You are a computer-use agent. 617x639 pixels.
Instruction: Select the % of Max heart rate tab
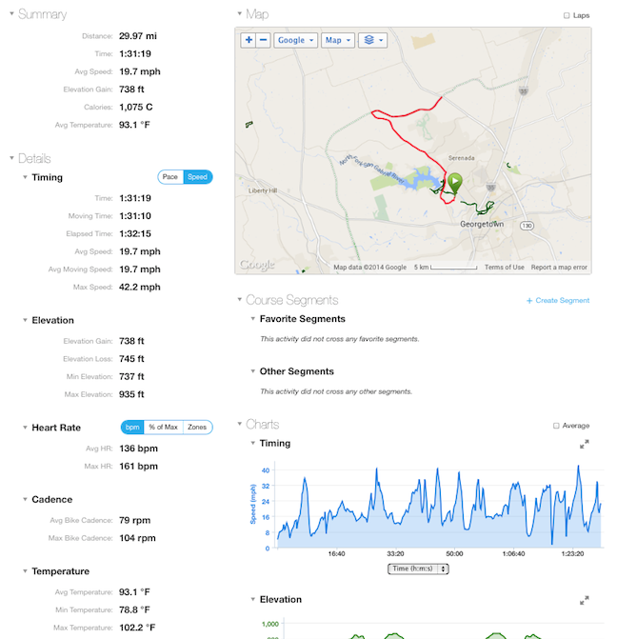point(163,427)
